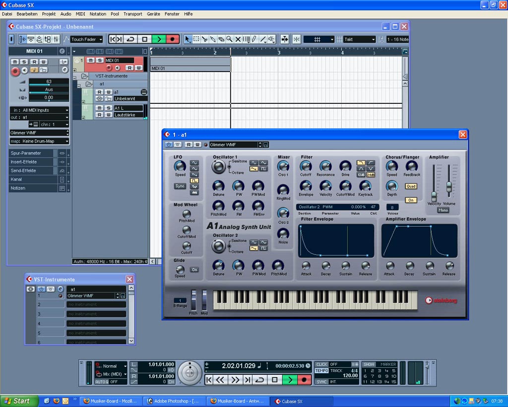Select the Time Warp tool

click(x=246, y=39)
